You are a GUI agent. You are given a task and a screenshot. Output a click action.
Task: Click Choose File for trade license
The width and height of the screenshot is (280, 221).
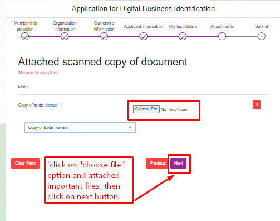coord(146,109)
